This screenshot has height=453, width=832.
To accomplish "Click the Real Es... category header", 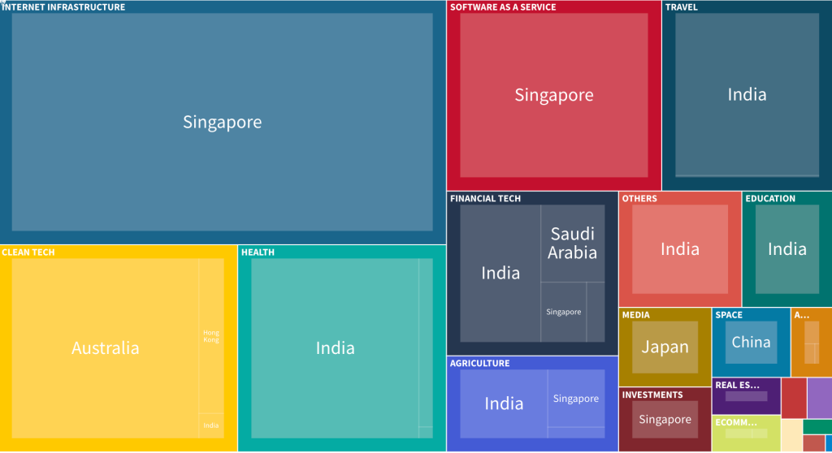I will 737,385.
